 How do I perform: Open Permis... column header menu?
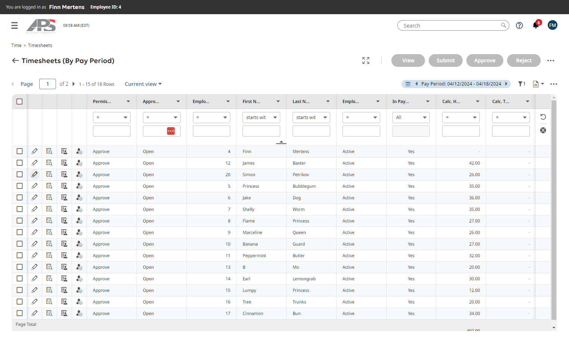[128, 102]
